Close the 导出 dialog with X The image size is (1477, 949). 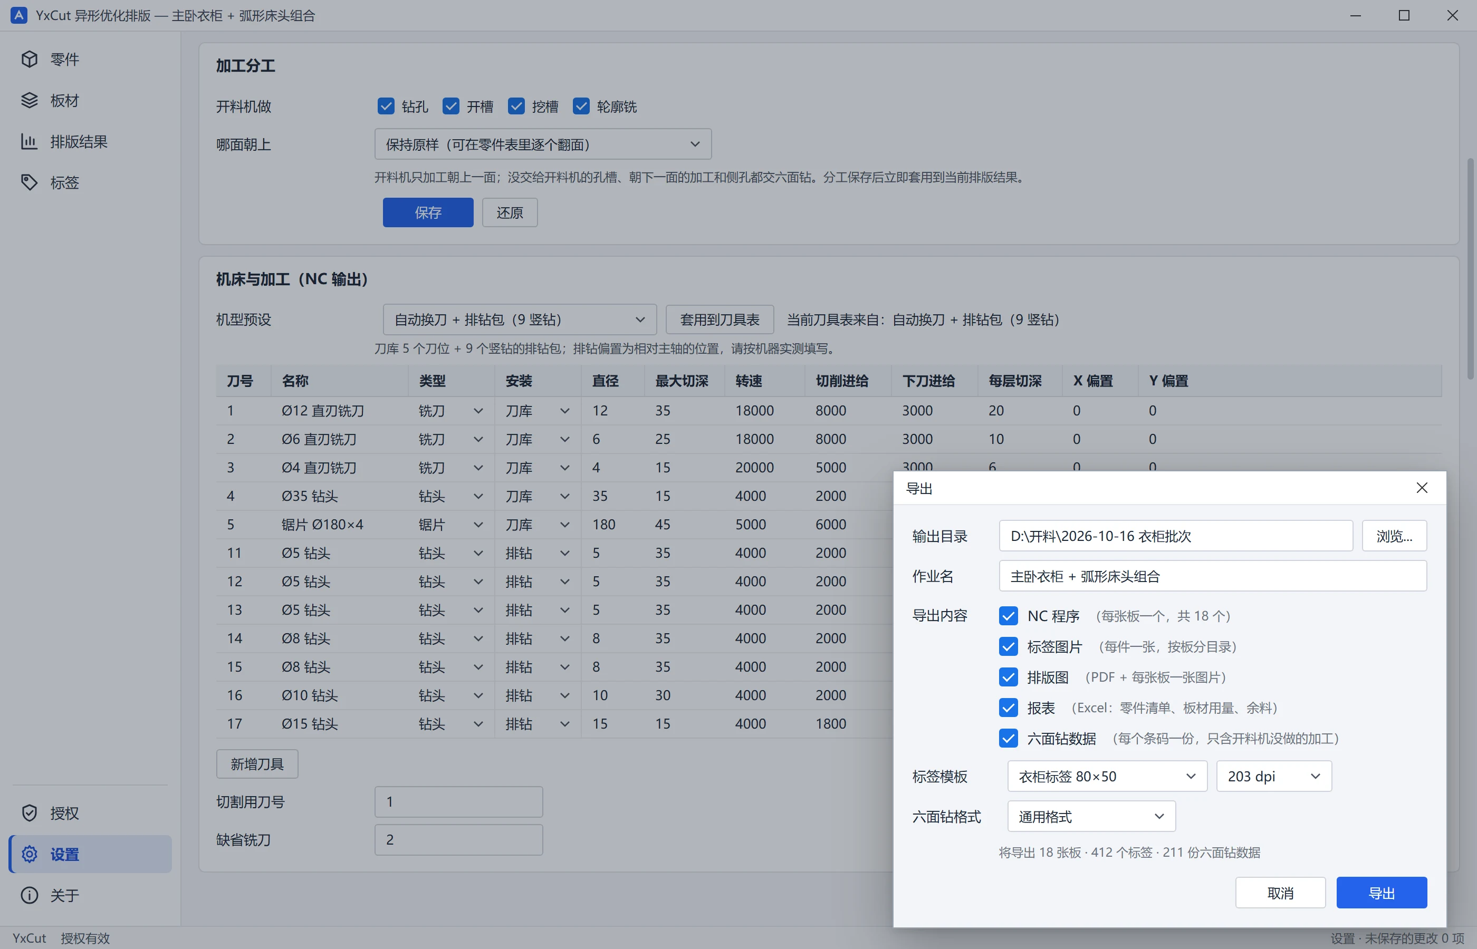tap(1422, 488)
